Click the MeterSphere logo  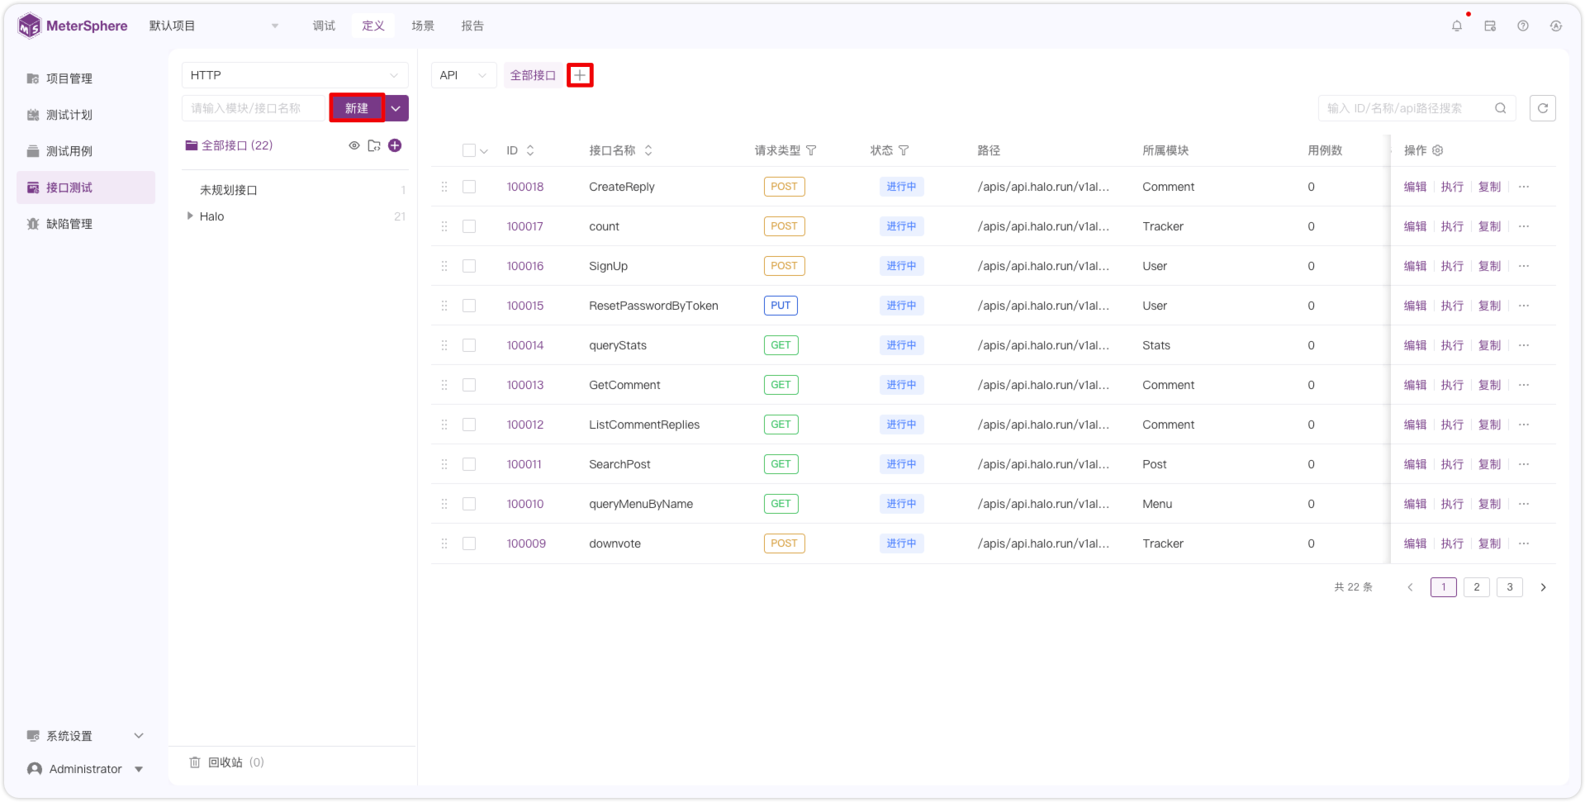pos(73,26)
